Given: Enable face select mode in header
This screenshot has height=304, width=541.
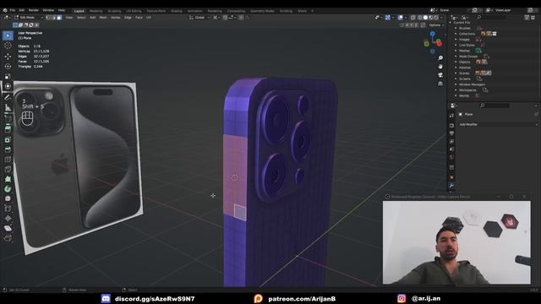Looking at the screenshot, I should click(x=59, y=17).
